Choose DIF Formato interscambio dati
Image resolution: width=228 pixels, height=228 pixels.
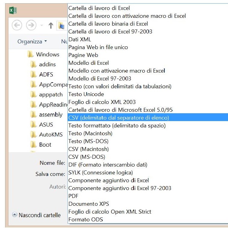point(148,165)
